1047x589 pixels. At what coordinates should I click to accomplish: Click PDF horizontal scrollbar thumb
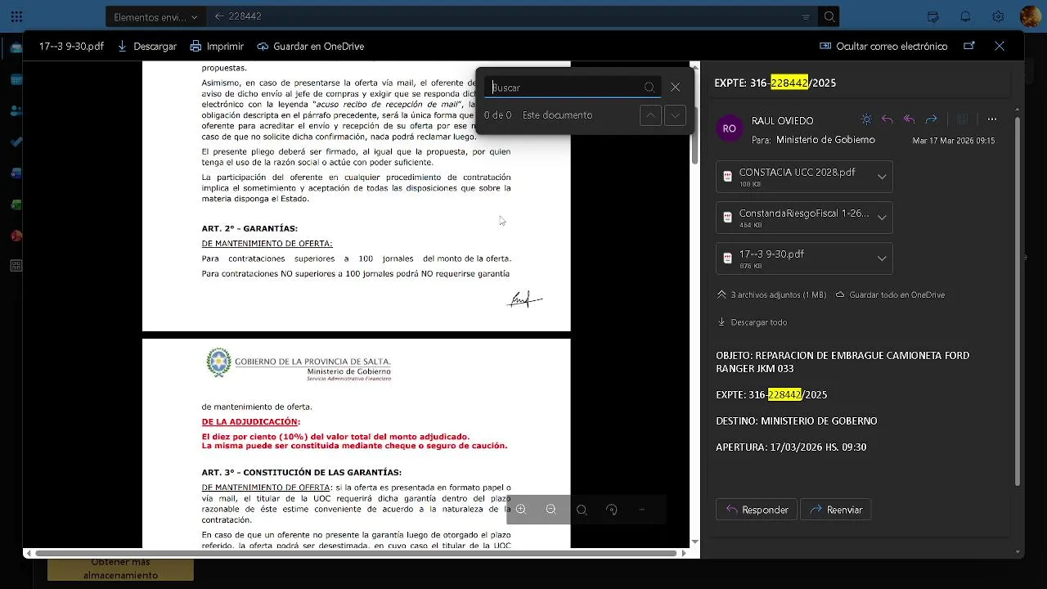click(357, 553)
